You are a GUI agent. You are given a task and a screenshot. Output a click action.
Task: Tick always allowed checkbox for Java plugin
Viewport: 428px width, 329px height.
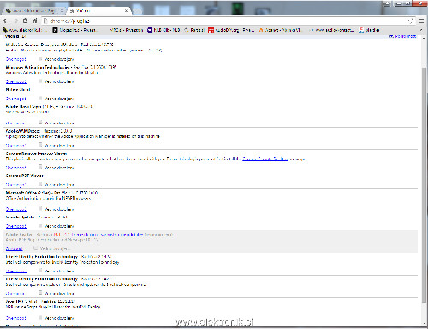tap(40, 317)
